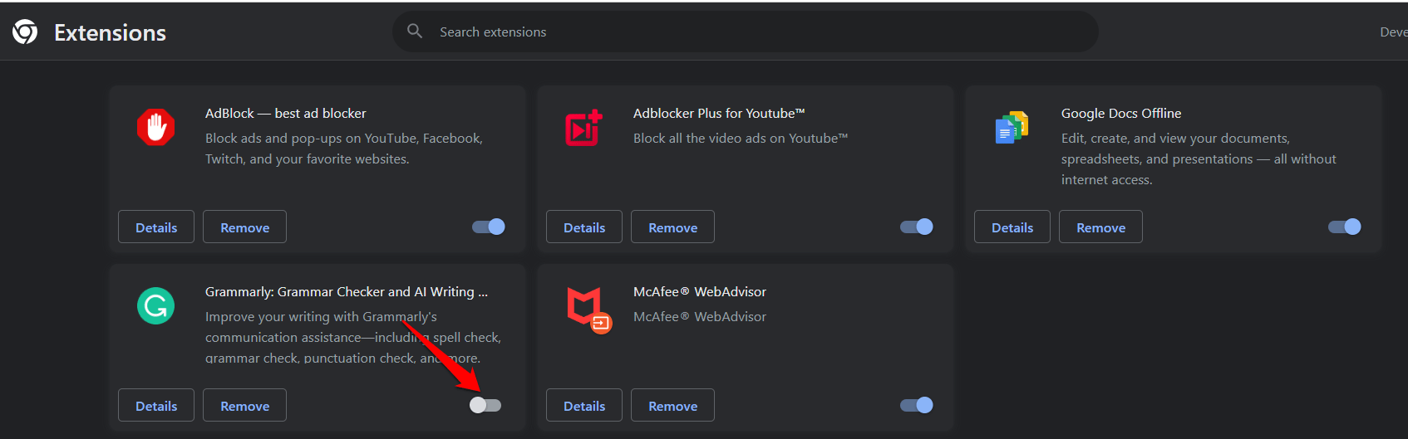This screenshot has width=1408, height=439.
Task: Click the search magnifier icon
Action: (415, 32)
